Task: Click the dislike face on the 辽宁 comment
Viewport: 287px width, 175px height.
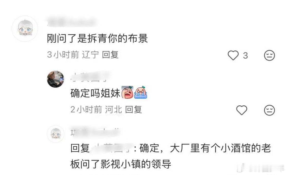Action: tap(269, 55)
